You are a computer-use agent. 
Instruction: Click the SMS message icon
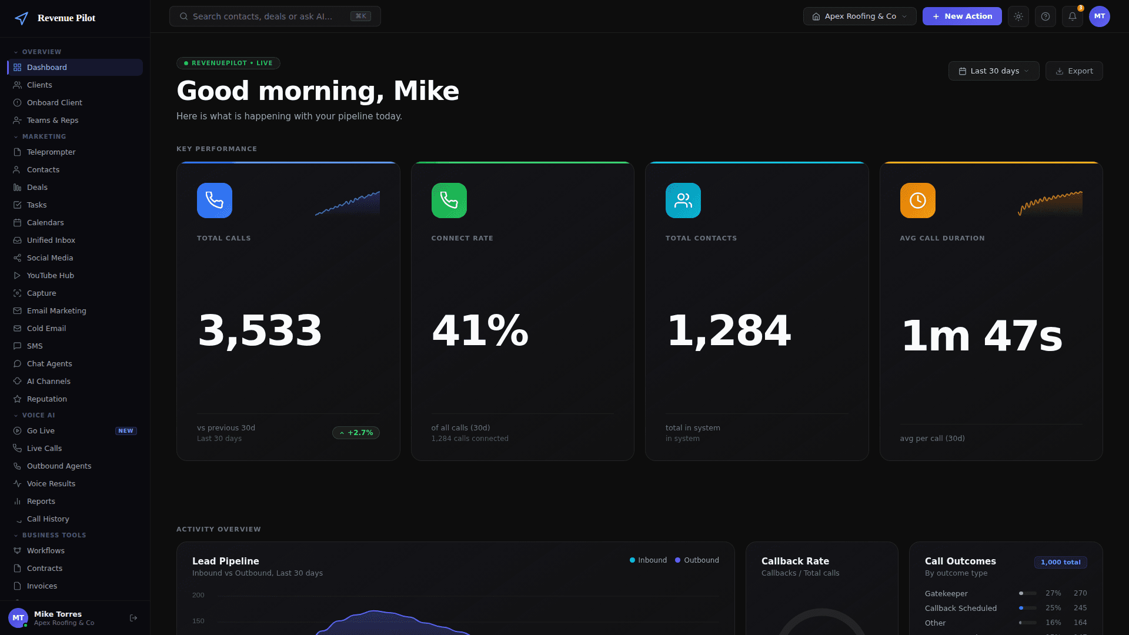coord(17,346)
